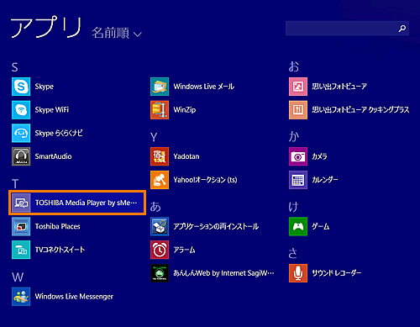Open the ゲーム controller icon

tap(298, 226)
